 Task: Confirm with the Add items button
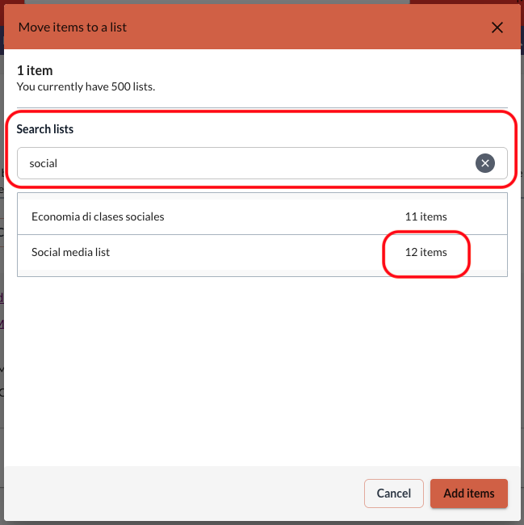(x=469, y=493)
